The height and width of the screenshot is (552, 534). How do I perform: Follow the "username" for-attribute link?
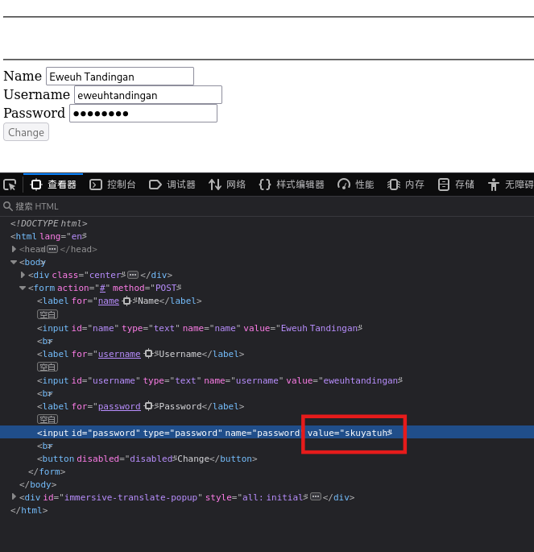(x=119, y=354)
